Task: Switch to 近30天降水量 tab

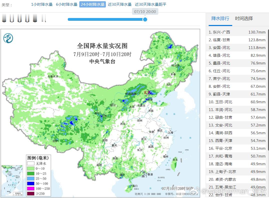Action: 120,4
